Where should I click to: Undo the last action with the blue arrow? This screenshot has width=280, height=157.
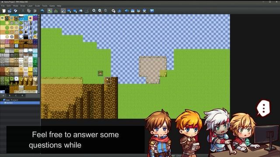(x=42, y=11)
